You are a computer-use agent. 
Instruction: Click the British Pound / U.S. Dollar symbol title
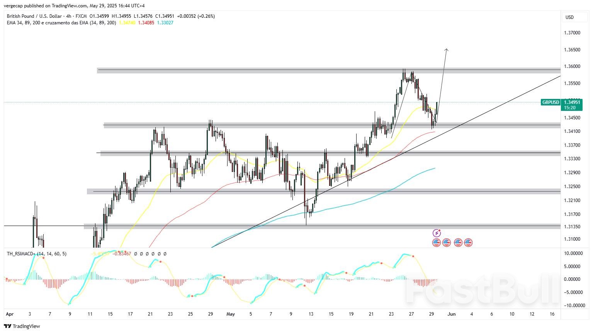[34, 16]
